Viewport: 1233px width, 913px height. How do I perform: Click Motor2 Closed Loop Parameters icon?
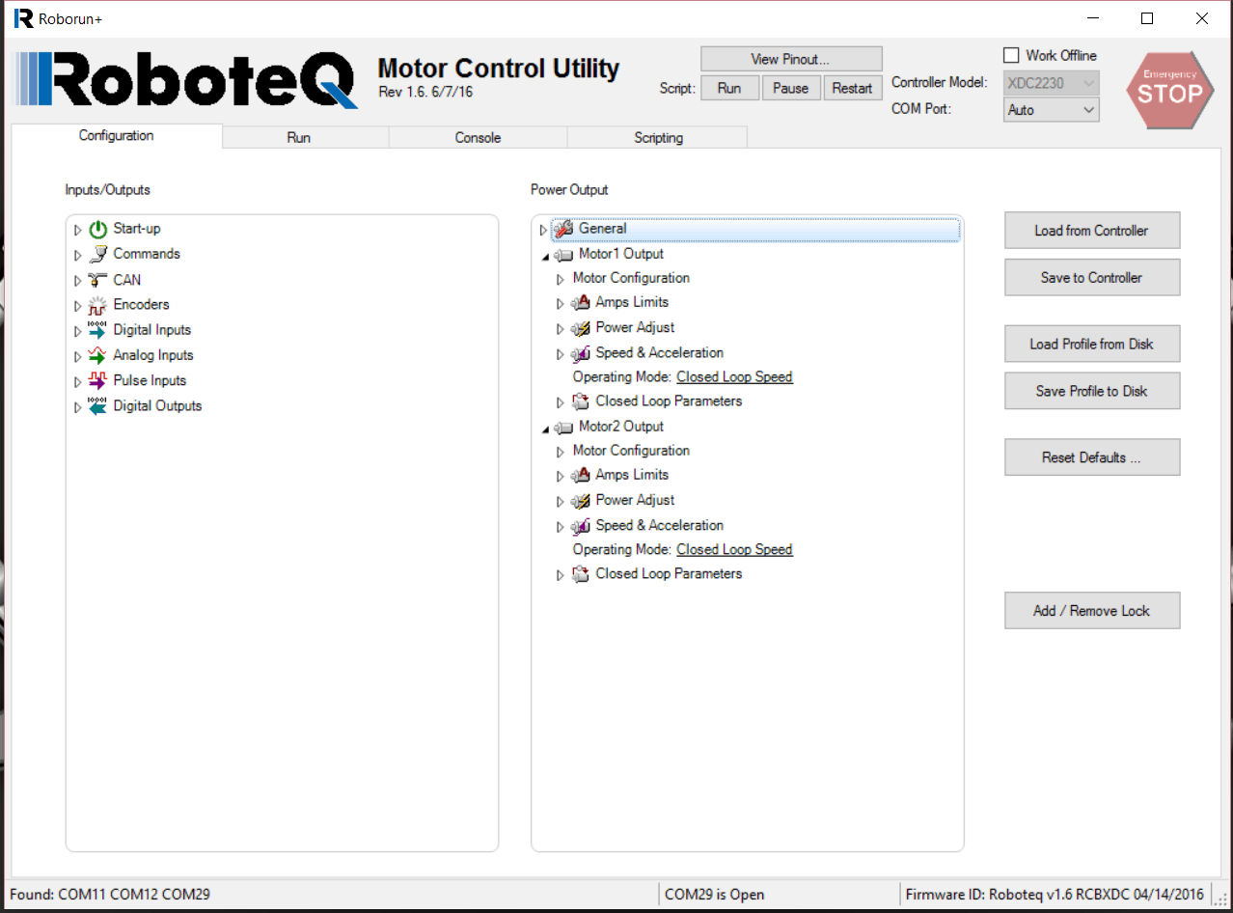pyautogui.click(x=581, y=574)
